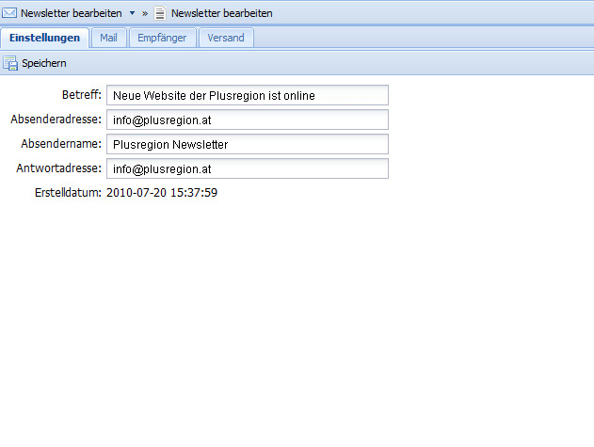Select the date 2010-07-20 15:37:59
The height and width of the screenshot is (447, 594).
[x=162, y=192]
